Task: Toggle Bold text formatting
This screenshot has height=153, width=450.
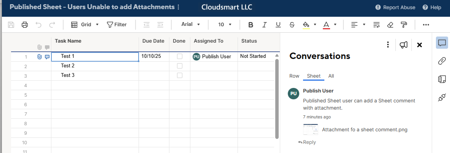Action: [251, 25]
